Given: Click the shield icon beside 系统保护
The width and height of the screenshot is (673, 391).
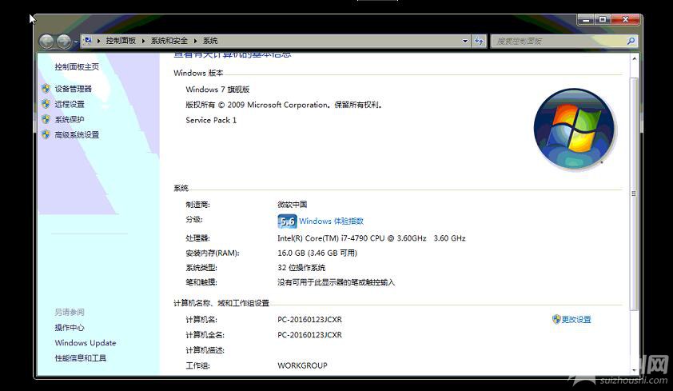Looking at the screenshot, I should (46, 119).
